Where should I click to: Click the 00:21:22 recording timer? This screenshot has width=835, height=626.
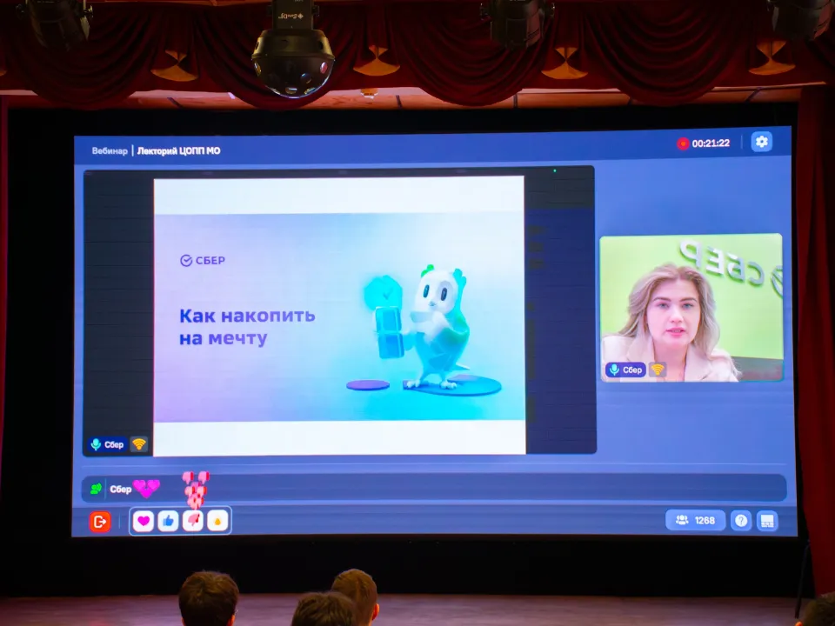pyautogui.click(x=711, y=143)
